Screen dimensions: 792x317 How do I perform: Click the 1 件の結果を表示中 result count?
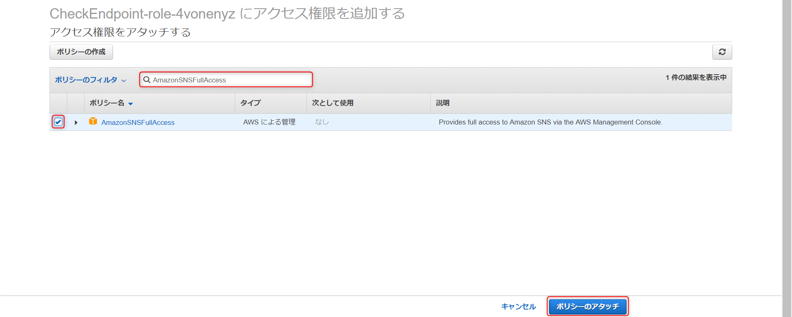(x=696, y=77)
